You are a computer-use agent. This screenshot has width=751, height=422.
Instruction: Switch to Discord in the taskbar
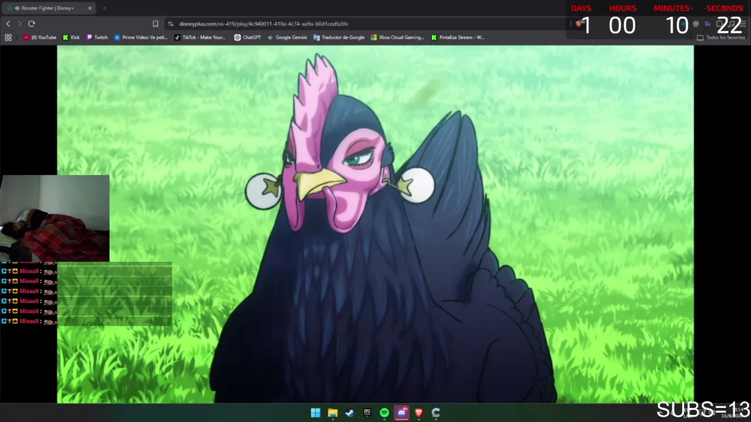coord(401,413)
